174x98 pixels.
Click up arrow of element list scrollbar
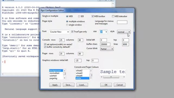65,71
